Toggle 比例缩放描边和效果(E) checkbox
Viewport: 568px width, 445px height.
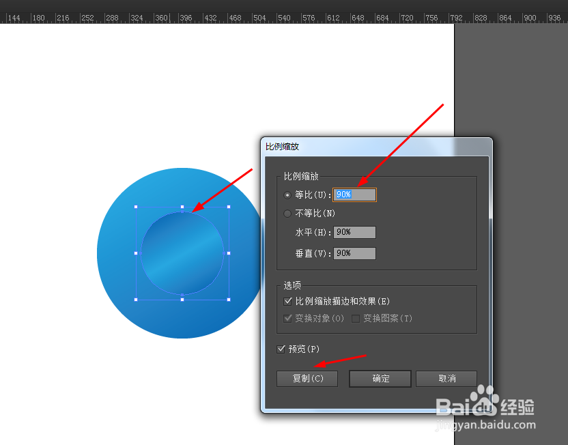288,301
